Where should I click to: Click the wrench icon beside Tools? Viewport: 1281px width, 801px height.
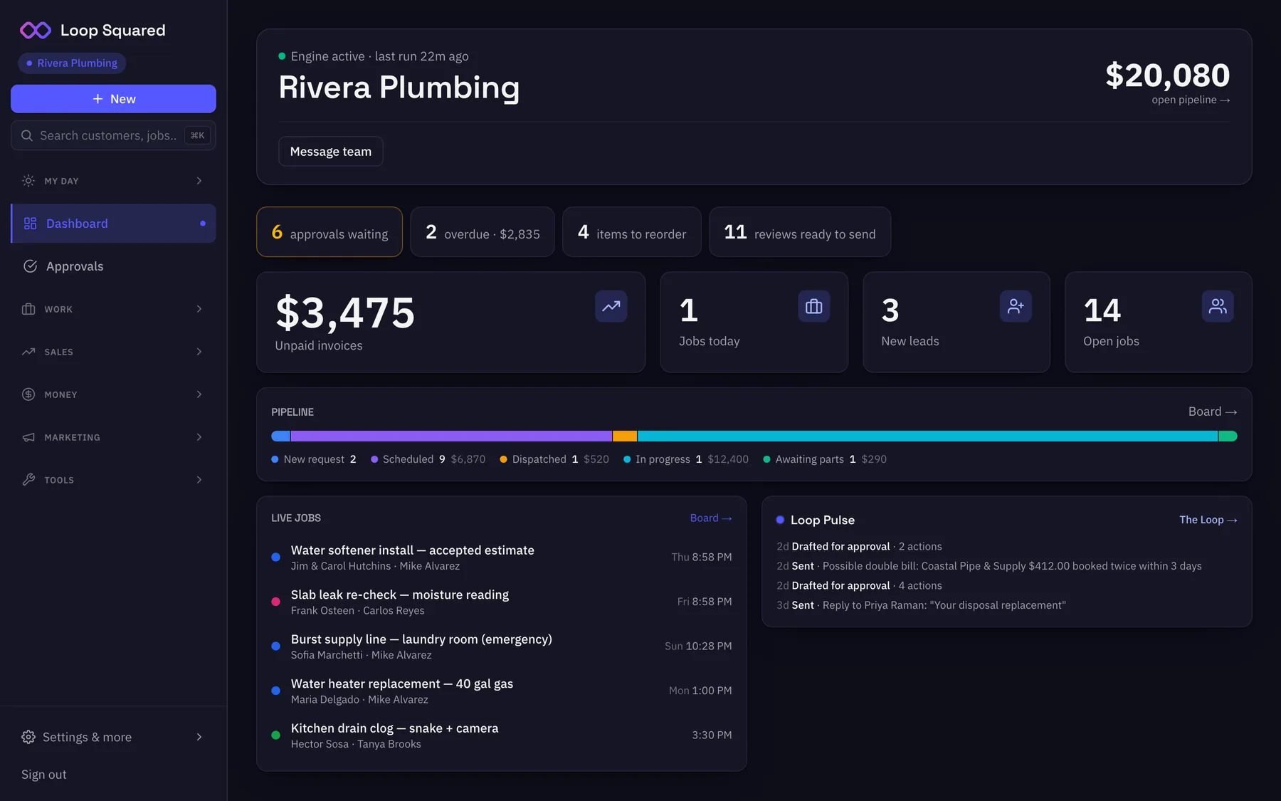[28, 480]
